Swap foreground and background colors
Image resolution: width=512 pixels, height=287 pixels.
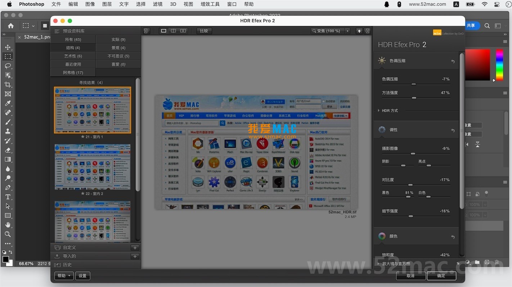pos(10,252)
